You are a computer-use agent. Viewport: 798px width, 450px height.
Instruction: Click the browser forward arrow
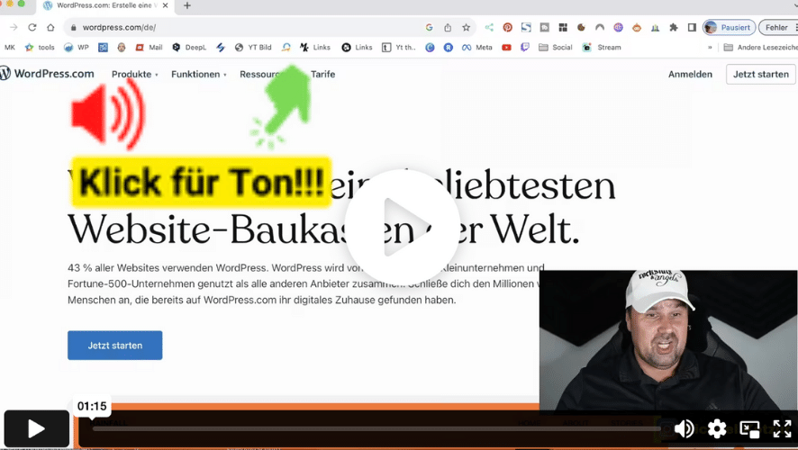(x=14, y=28)
